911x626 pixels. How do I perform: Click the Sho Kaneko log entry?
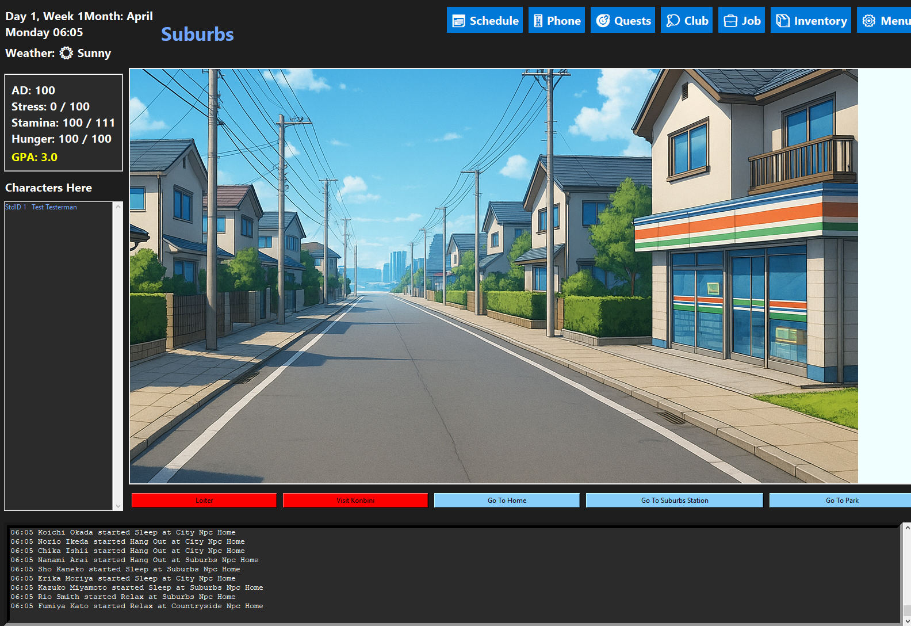pos(125,569)
